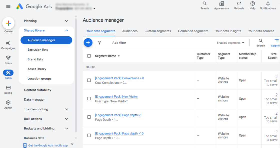Add a new segment with blue plus button
Image resolution: width=280 pixels, height=148 pixels.
[88, 43]
